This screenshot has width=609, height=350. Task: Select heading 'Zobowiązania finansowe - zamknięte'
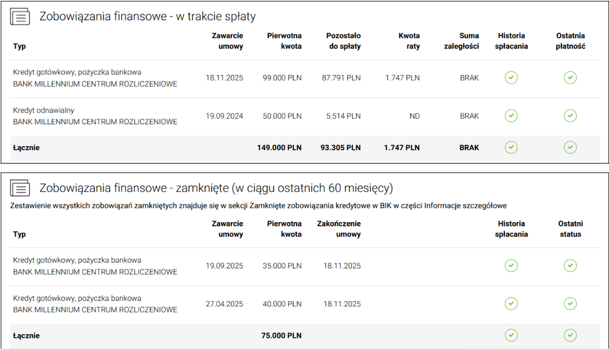click(x=216, y=188)
